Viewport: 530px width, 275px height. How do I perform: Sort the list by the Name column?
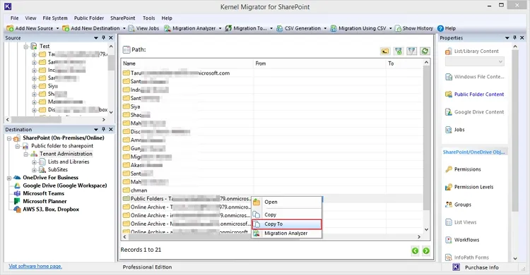[187, 63]
